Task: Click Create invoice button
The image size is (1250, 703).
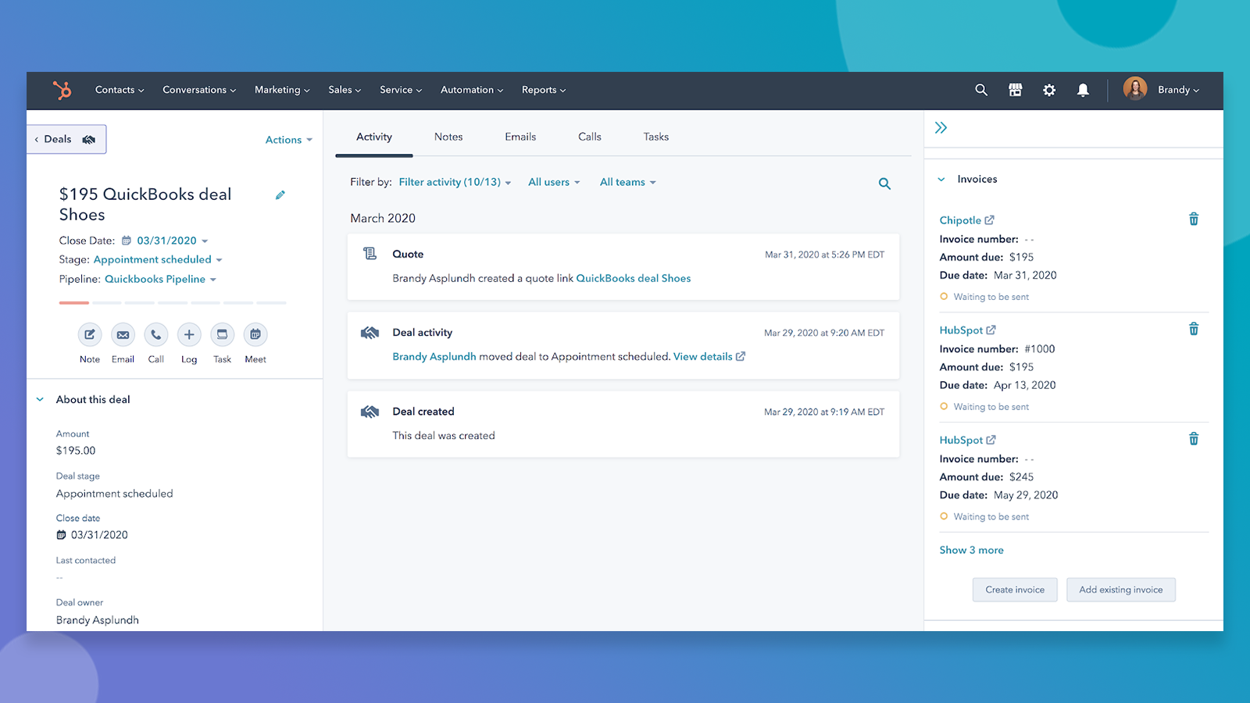Action: tap(1015, 590)
